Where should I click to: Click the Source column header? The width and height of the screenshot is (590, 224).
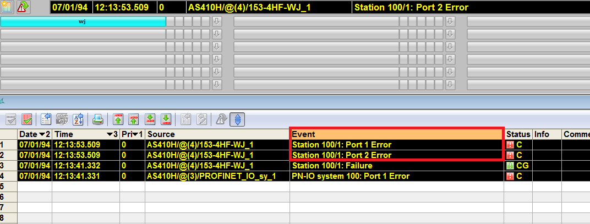point(217,134)
